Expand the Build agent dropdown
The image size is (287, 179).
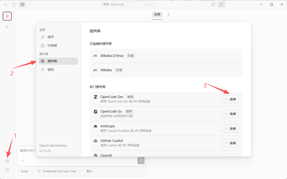[x=27, y=171]
